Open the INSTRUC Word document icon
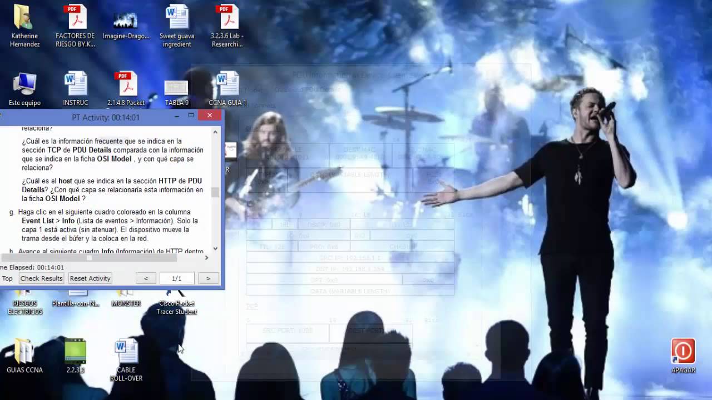This screenshot has width=712, height=400. pyautogui.click(x=76, y=89)
